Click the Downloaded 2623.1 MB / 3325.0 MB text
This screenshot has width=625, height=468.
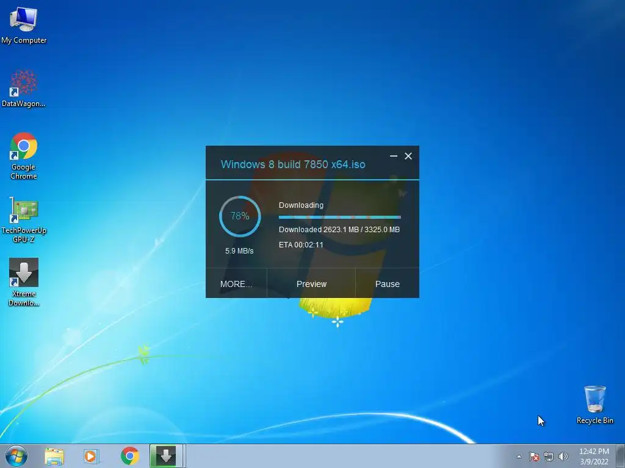click(339, 230)
